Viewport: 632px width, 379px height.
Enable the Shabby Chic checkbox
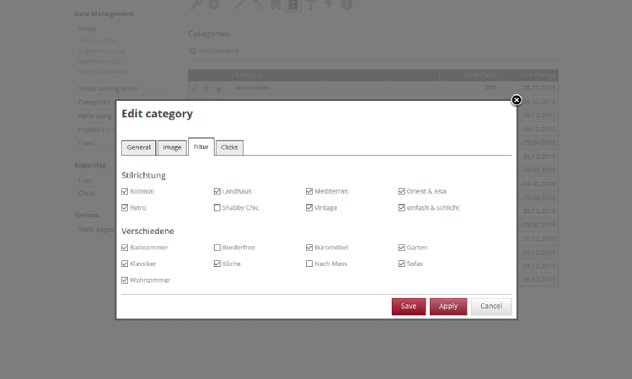click(x=217, y=207)
